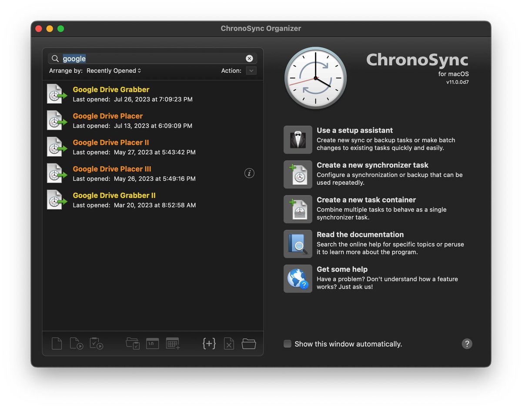Enable Show this window automatically checkbox
522x408 pixels.
pyautogui.click(x=288, y=344)
